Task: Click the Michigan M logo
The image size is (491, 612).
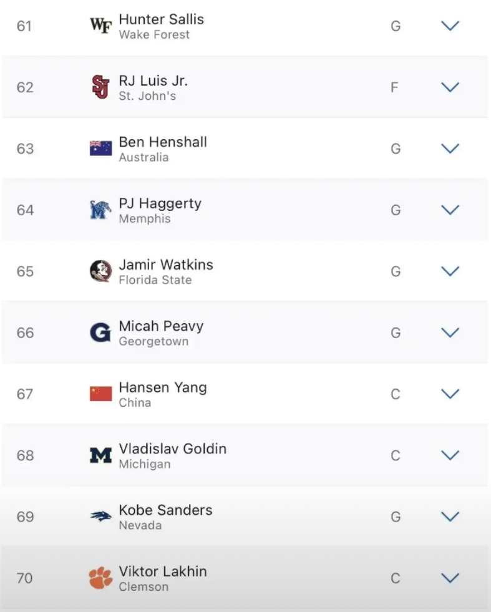Action: (100, 455)
